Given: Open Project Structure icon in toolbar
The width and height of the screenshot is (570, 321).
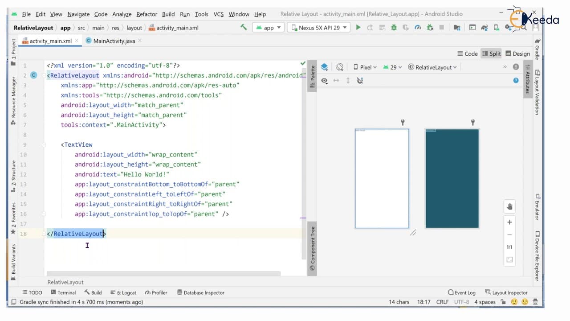Looking at the screenshot, I should pyautogui.click(x=456, y=28).
